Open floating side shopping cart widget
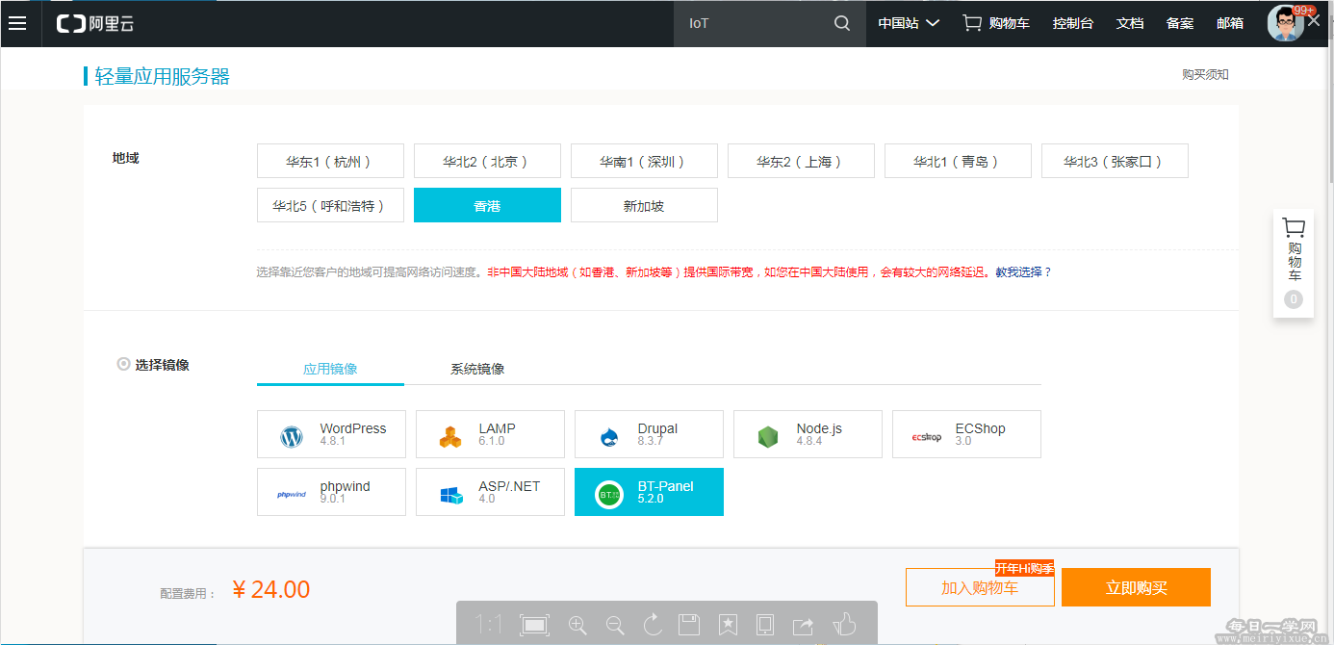The height and width of the screenshot is (645, 1334). [x=1294, y=264]
